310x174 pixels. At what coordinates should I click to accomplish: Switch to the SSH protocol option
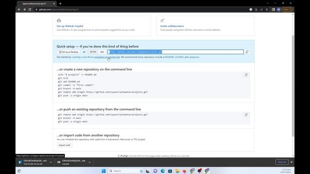pos(102,52)
